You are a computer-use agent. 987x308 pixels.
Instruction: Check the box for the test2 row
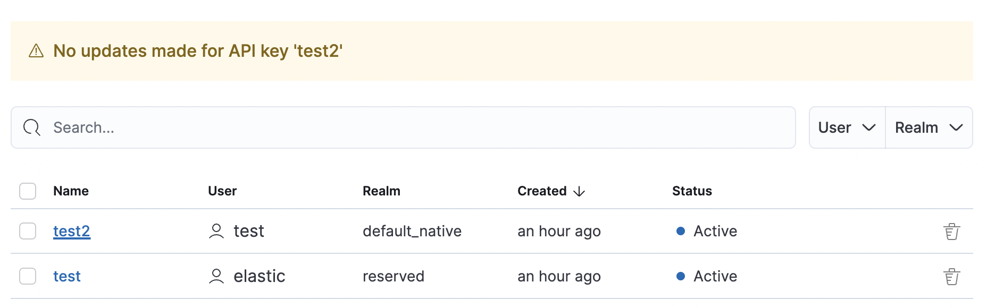(28, 231)
